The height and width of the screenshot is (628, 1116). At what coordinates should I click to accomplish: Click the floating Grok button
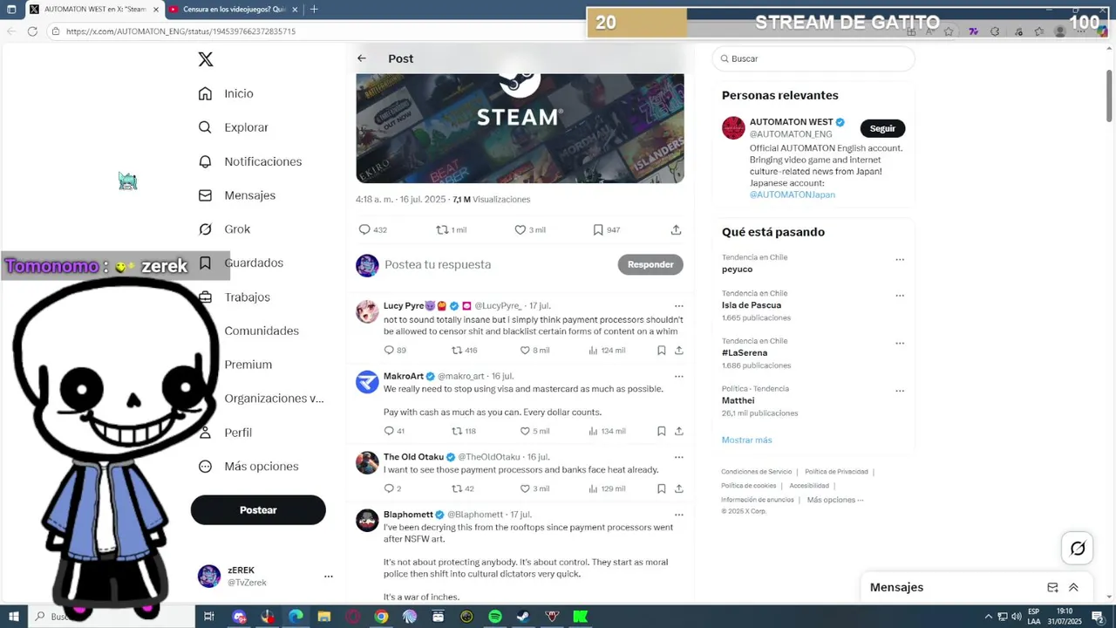point(1078,549)
